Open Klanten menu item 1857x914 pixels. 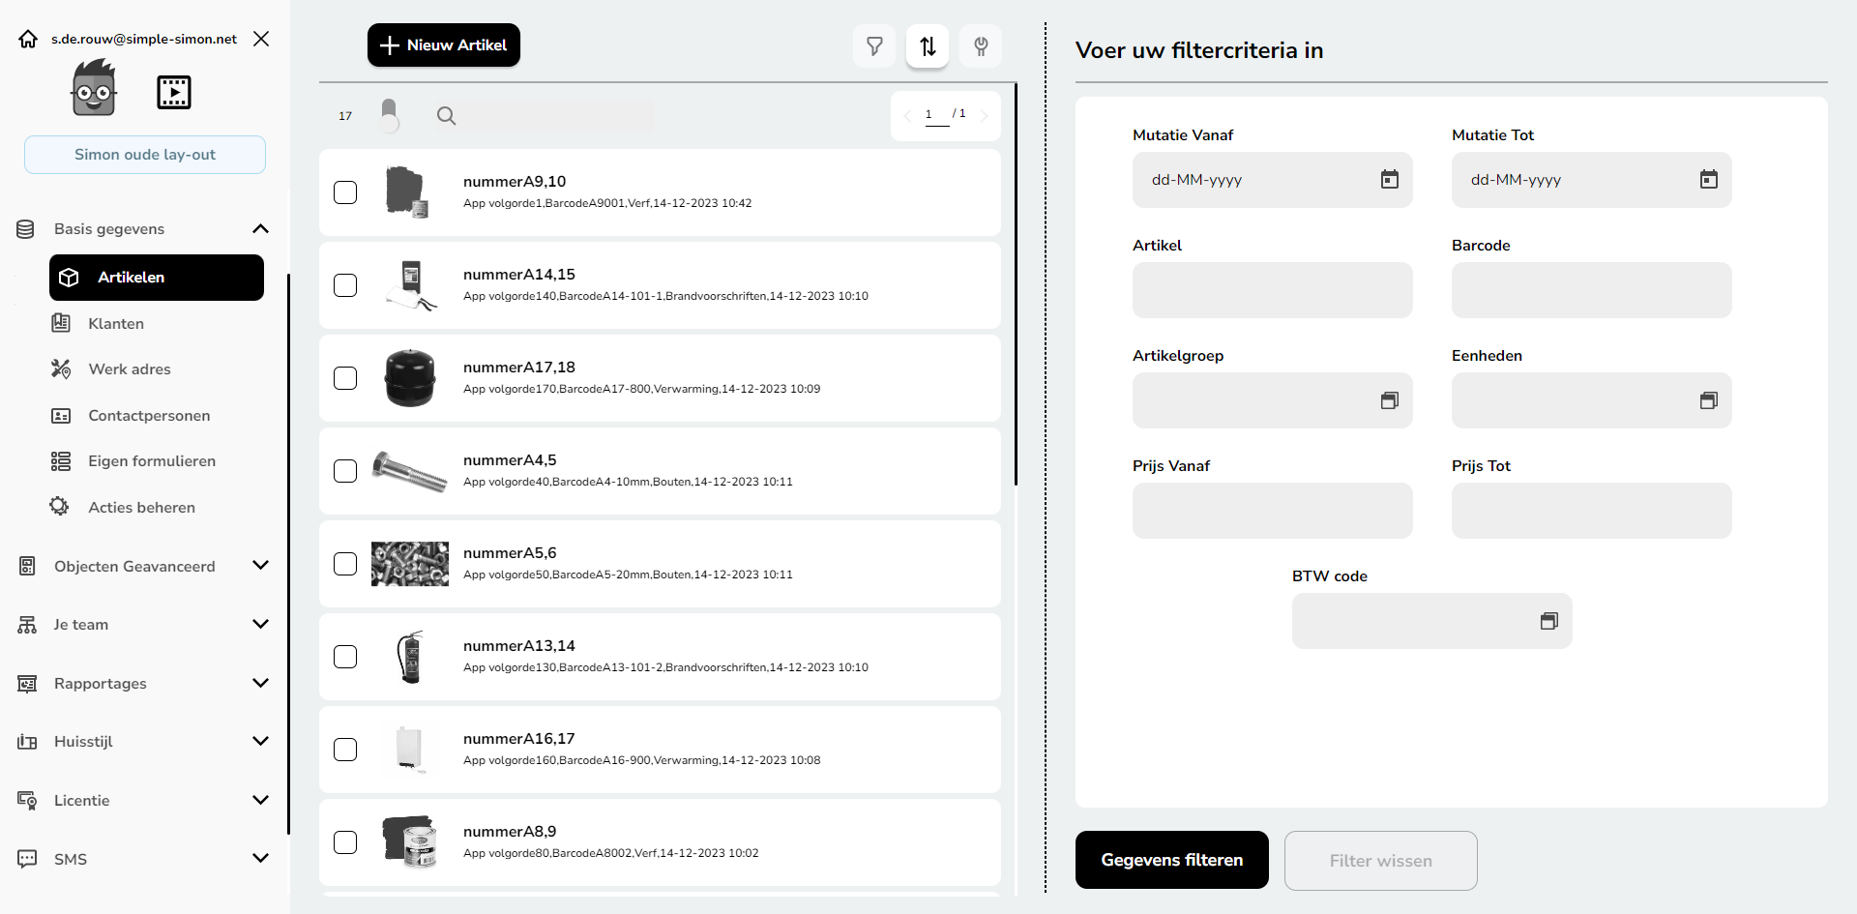[116, 323]
